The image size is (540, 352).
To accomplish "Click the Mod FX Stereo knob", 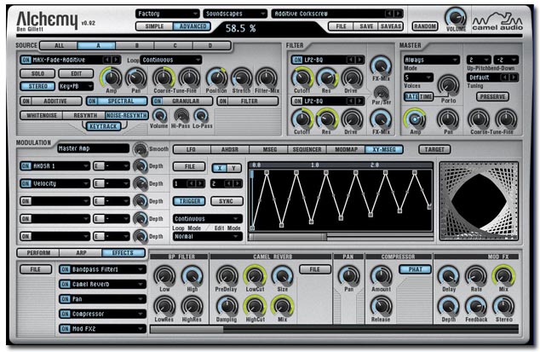I will tap(503, 306).
